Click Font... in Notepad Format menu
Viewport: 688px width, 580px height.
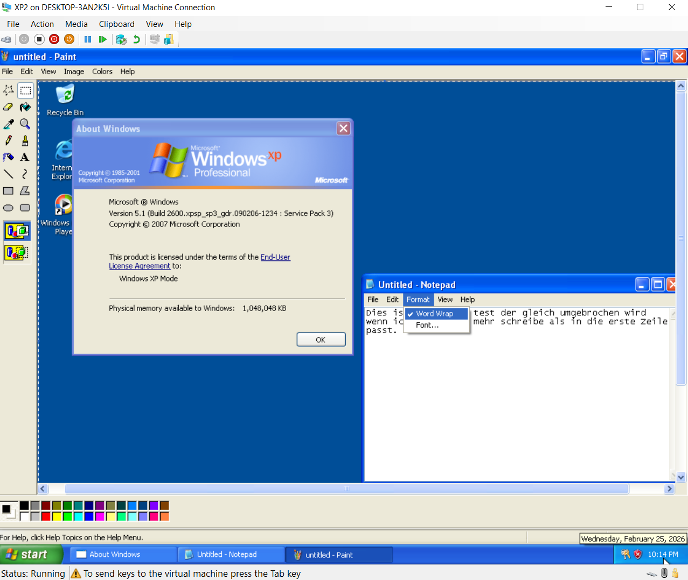point(437,325)
